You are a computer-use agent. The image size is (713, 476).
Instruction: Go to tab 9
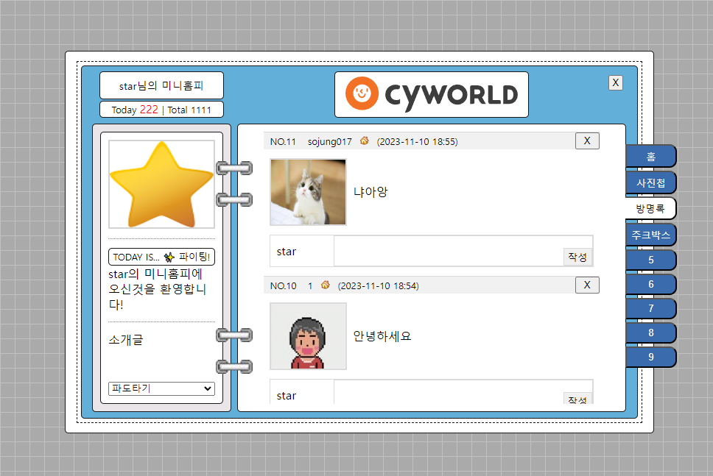650,357
